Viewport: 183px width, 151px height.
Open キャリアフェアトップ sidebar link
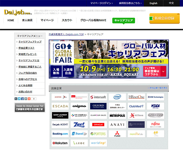click(30, 42)
